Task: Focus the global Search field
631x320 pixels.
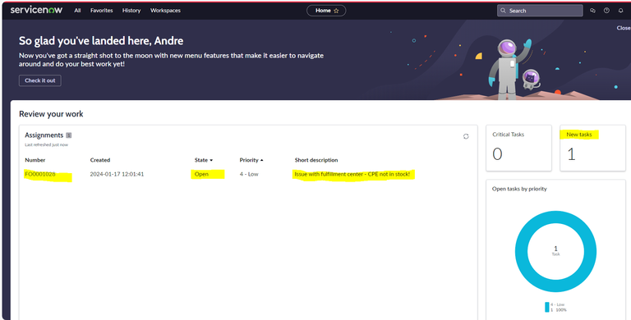Action: [540, 11]
